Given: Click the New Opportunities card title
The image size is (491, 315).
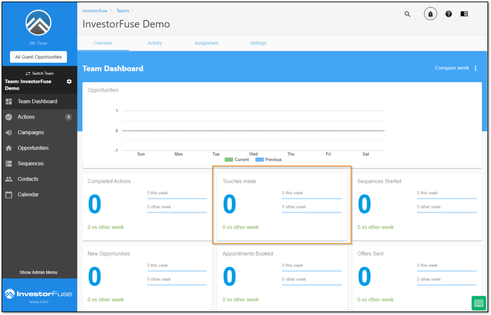Looking at the screenshot, I should tap(109, 254).
